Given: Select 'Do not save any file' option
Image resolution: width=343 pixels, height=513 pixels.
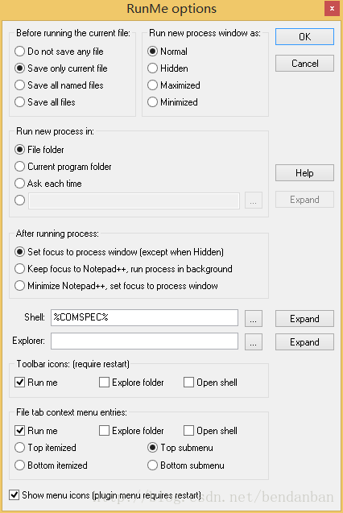Looking at the screenshot, I should pos(60,52).
